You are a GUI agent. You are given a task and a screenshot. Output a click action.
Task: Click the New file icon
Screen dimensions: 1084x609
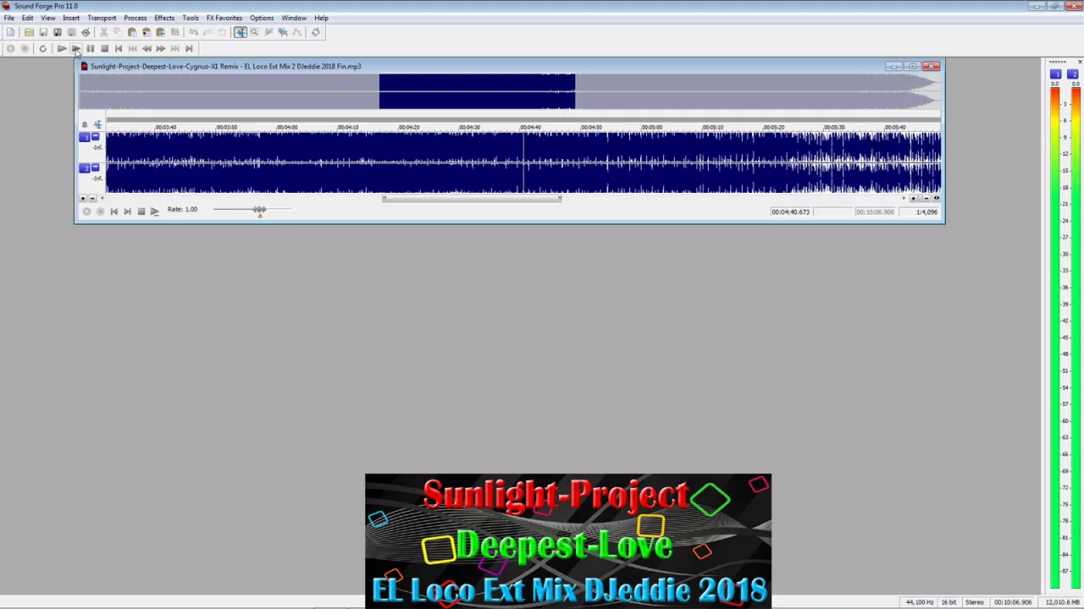click(x=10, y=32)
